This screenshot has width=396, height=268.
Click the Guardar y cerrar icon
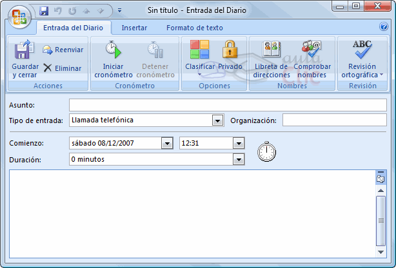pos(25,50)
